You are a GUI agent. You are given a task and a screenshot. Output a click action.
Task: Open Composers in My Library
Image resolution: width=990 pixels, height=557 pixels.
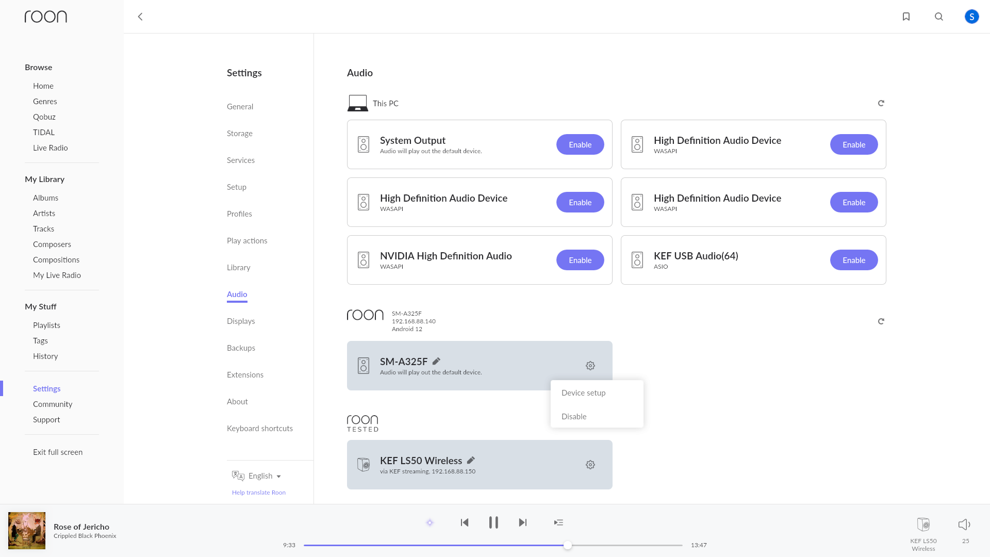coord(52,244)
